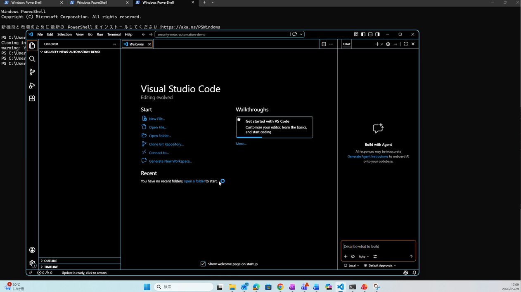
Task: Open the Edit menu
Action: pos(50,35)
